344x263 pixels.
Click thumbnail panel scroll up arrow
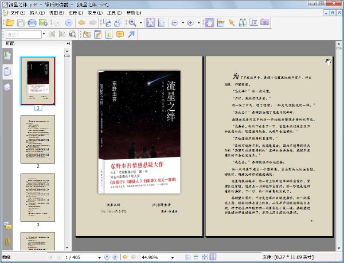pyautogui.click(x=67, y=51)
